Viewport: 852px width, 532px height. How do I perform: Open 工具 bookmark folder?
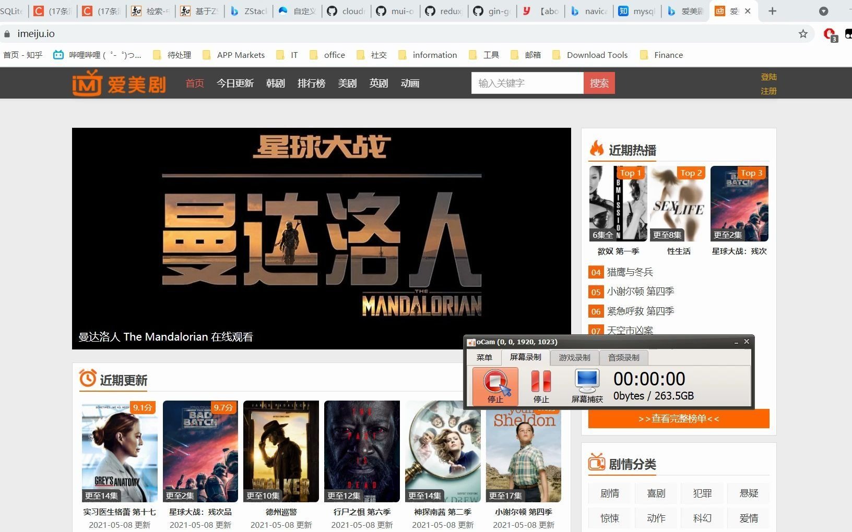pos(484,55)
